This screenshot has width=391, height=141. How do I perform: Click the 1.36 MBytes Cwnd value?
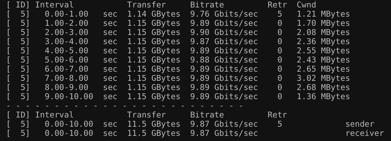pos(323,97)
